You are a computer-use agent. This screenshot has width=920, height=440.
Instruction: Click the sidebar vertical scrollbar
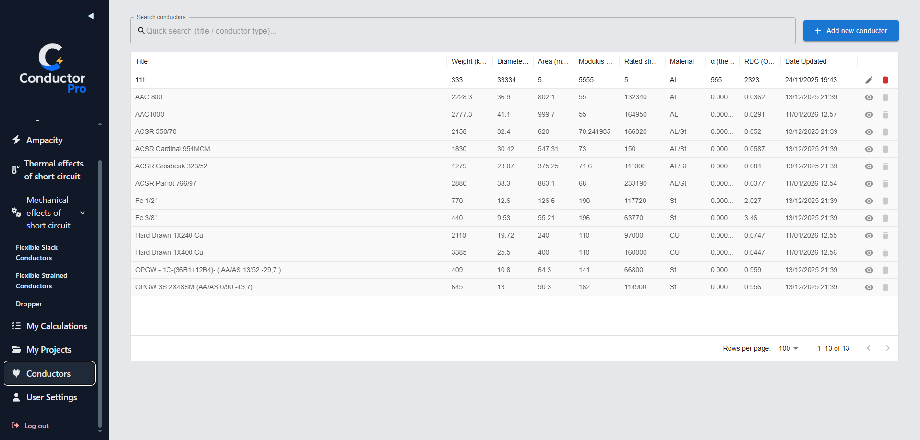100,293
